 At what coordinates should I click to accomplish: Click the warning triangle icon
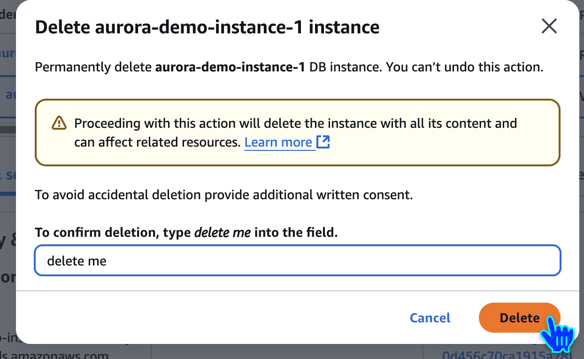click(59, 124)
